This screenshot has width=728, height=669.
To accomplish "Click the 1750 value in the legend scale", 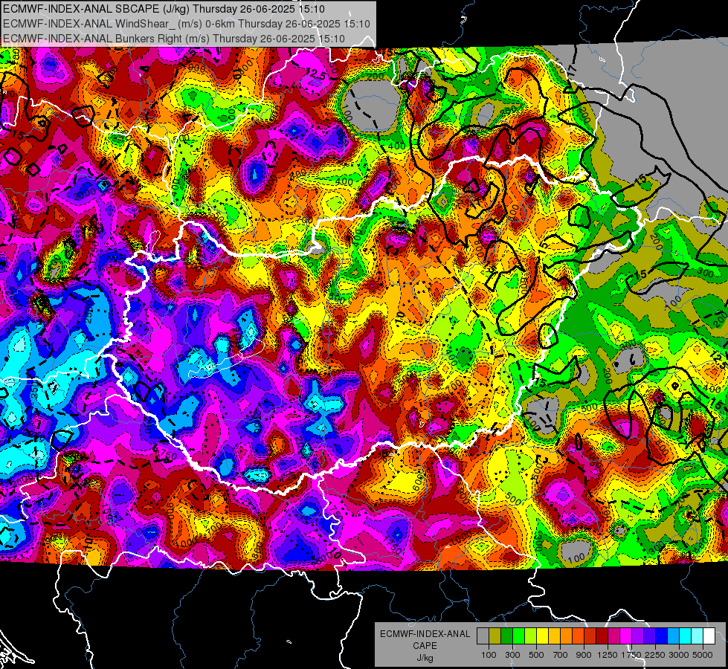I will click(631, 655).
